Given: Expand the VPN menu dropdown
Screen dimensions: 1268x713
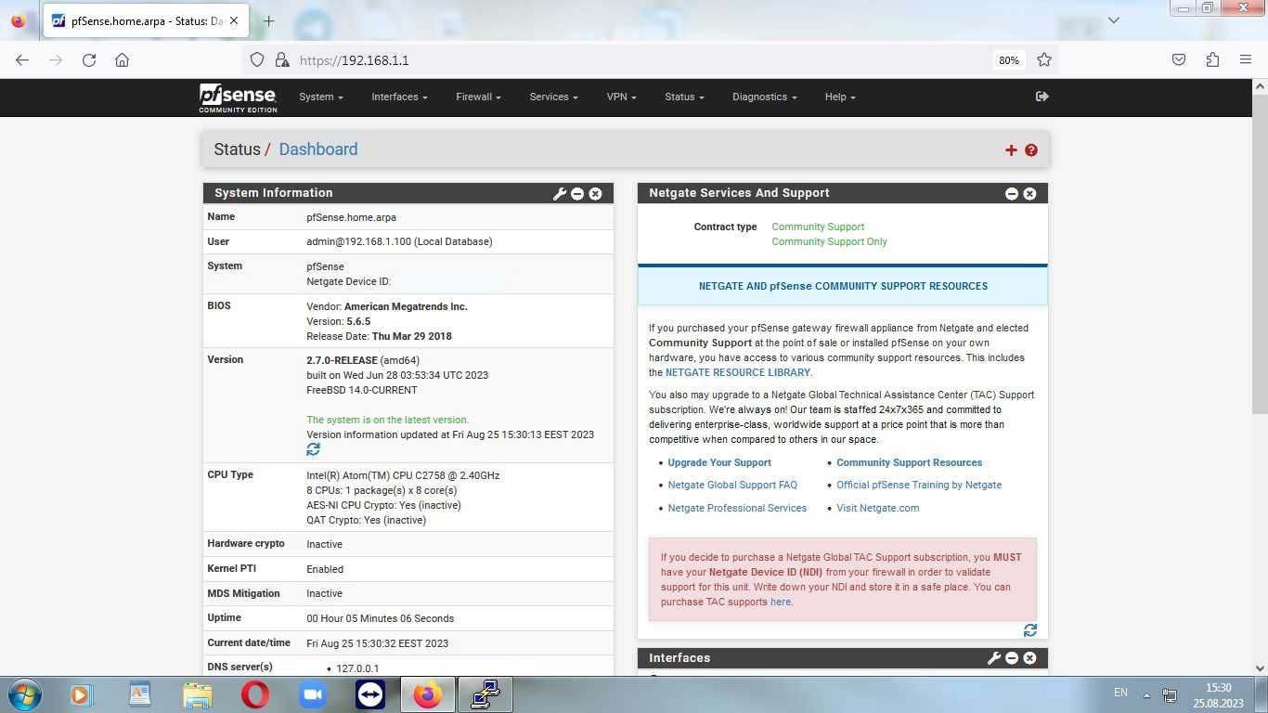Looking at the screenshot, I should (621, 97).
